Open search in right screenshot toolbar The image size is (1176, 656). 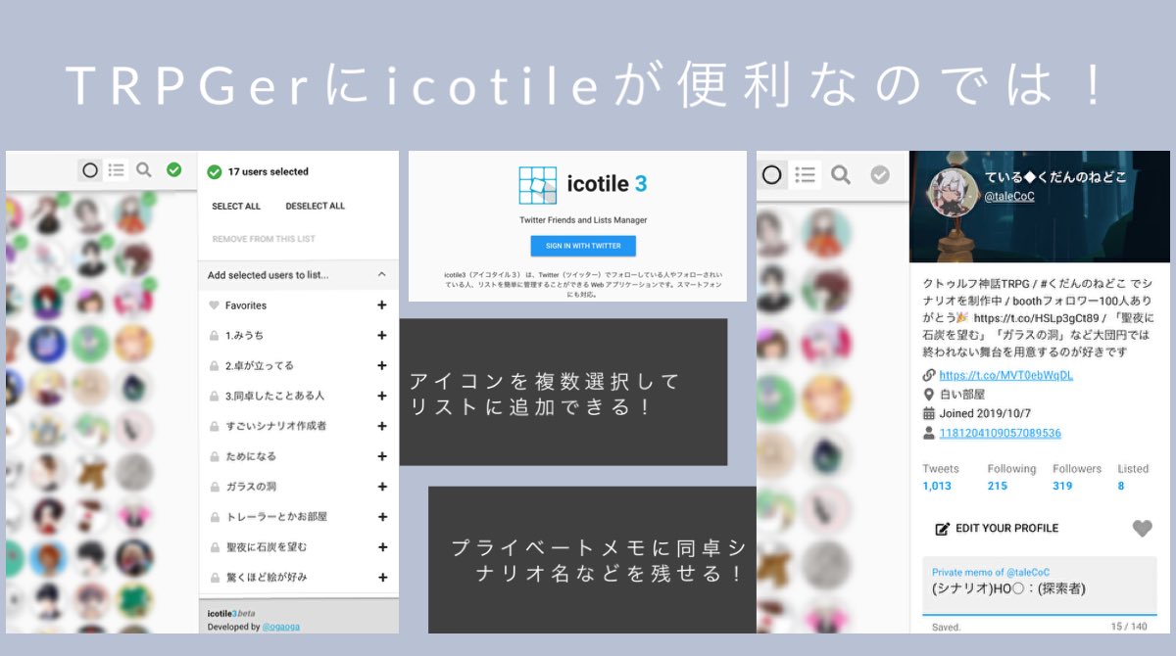pos(841,175)
